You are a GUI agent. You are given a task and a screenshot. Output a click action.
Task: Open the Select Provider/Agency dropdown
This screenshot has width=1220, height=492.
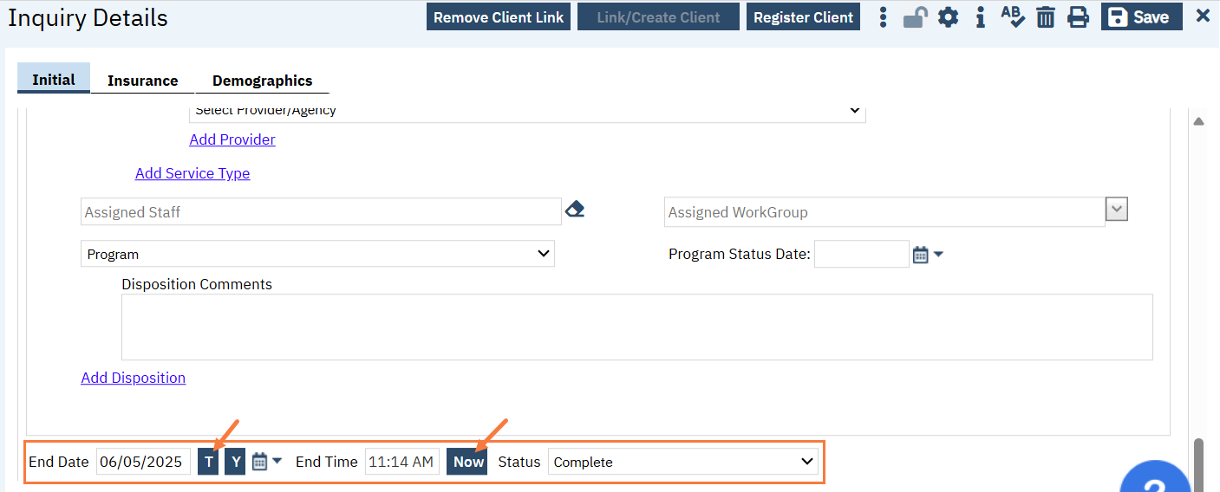pos(527,111)
